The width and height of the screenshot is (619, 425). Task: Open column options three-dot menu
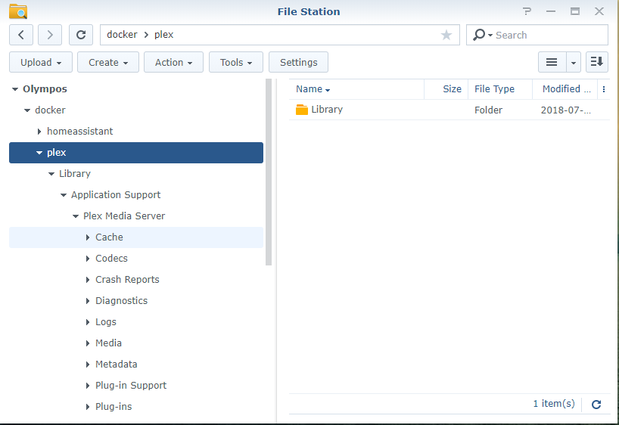[604, 89]
